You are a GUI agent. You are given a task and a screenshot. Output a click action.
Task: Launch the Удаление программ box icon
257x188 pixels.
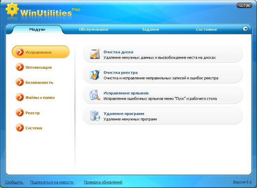click(95, 116)
